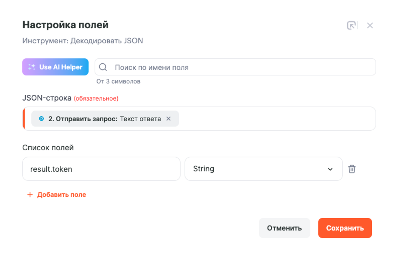Delete the result.token field with the trash icon
This screenshot has height=257, width=395.
[352, 169]
